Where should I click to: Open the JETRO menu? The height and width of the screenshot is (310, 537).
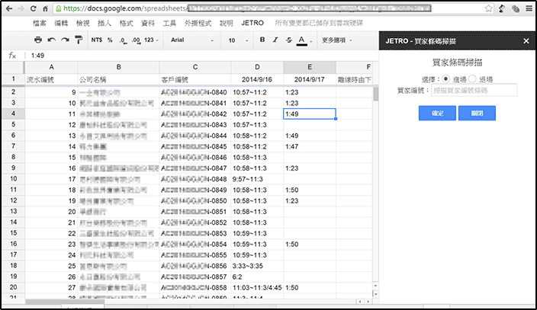pyautogui.click(x=252, y=24)
